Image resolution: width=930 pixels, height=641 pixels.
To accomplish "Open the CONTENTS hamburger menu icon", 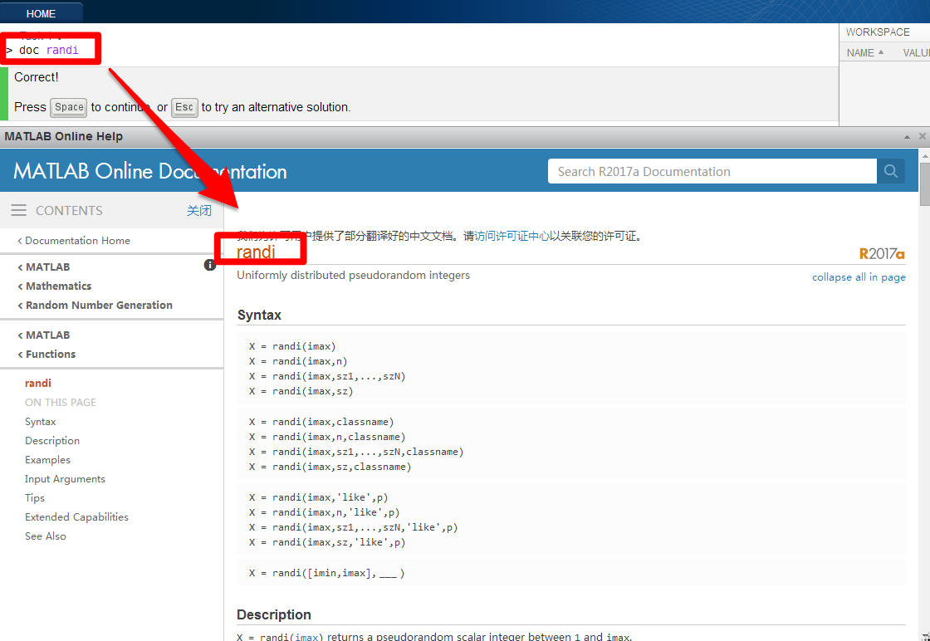I will coord(18,211).
